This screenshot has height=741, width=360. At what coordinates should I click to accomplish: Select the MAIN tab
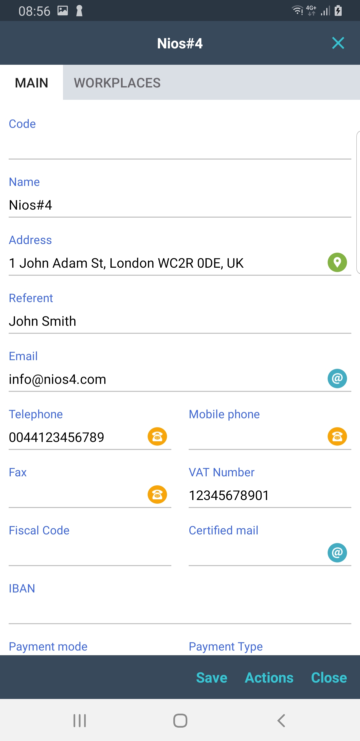coord(32,83)
